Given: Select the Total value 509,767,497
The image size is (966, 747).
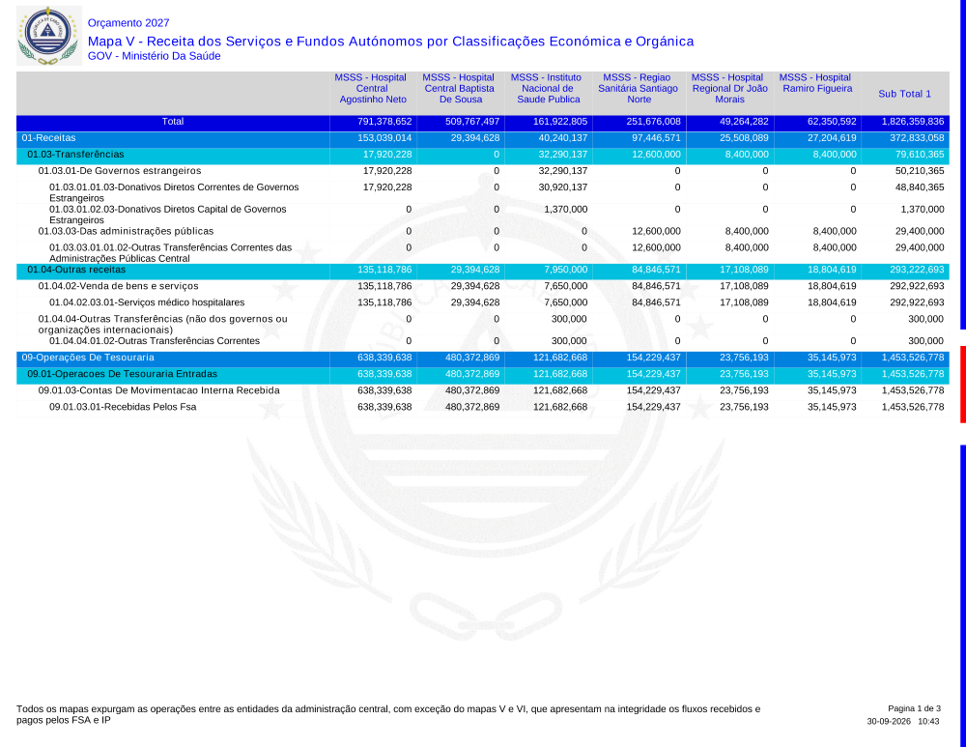Looking at the screenshot, I should [472, 122].
